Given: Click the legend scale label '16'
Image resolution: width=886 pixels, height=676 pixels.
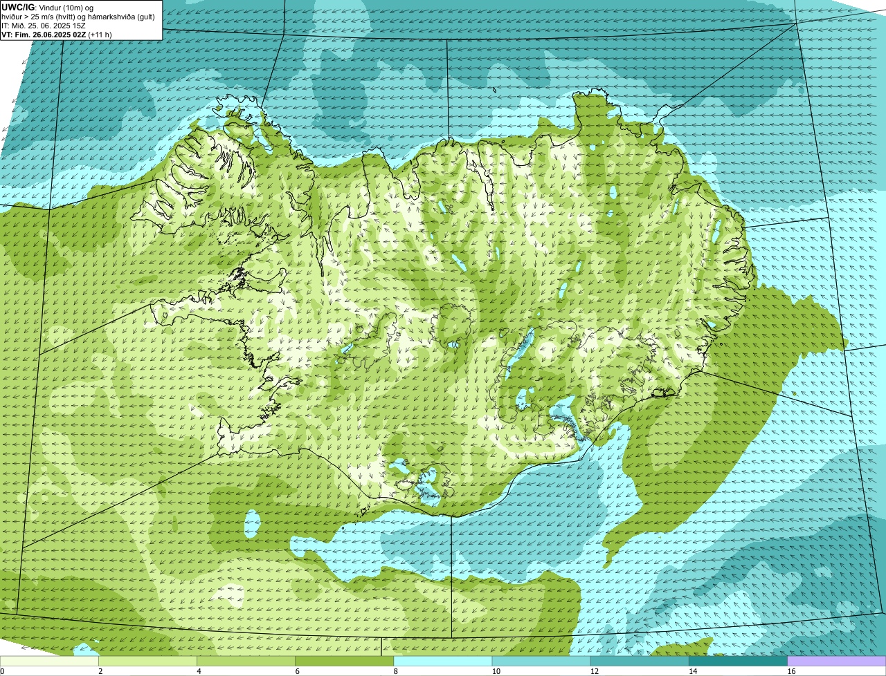Looking at the screenshot, I should (791, 671).
